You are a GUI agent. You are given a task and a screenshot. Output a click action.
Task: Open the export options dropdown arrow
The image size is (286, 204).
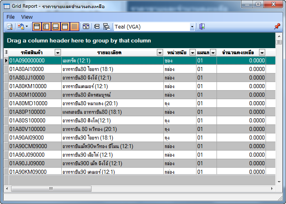[x=27, y=27]
